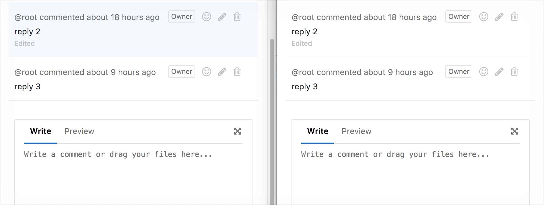544x205 pixels.
Task: Switch to Preview tab in right editor
Action: pos(356,131)
